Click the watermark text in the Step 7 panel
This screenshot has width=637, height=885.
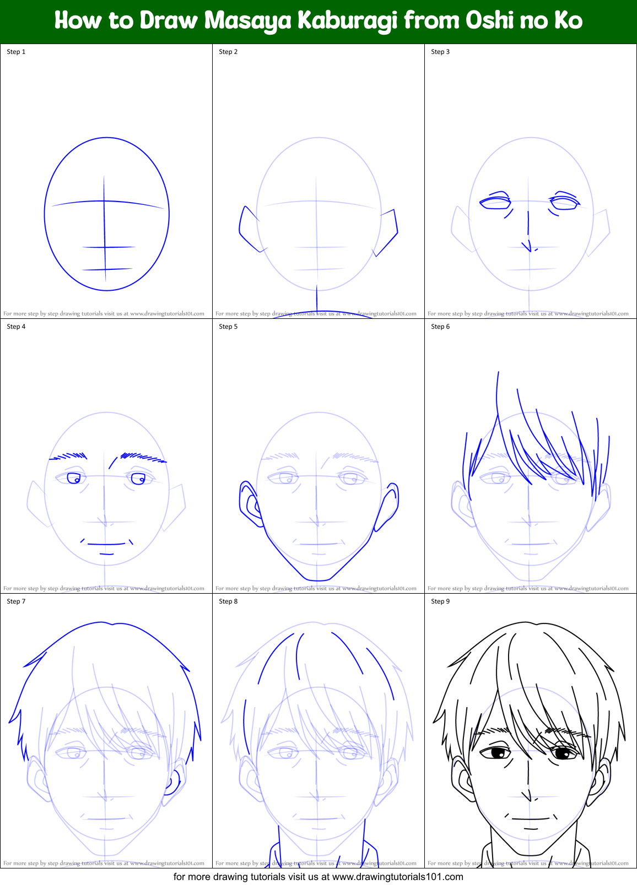(x=104, y=863)
